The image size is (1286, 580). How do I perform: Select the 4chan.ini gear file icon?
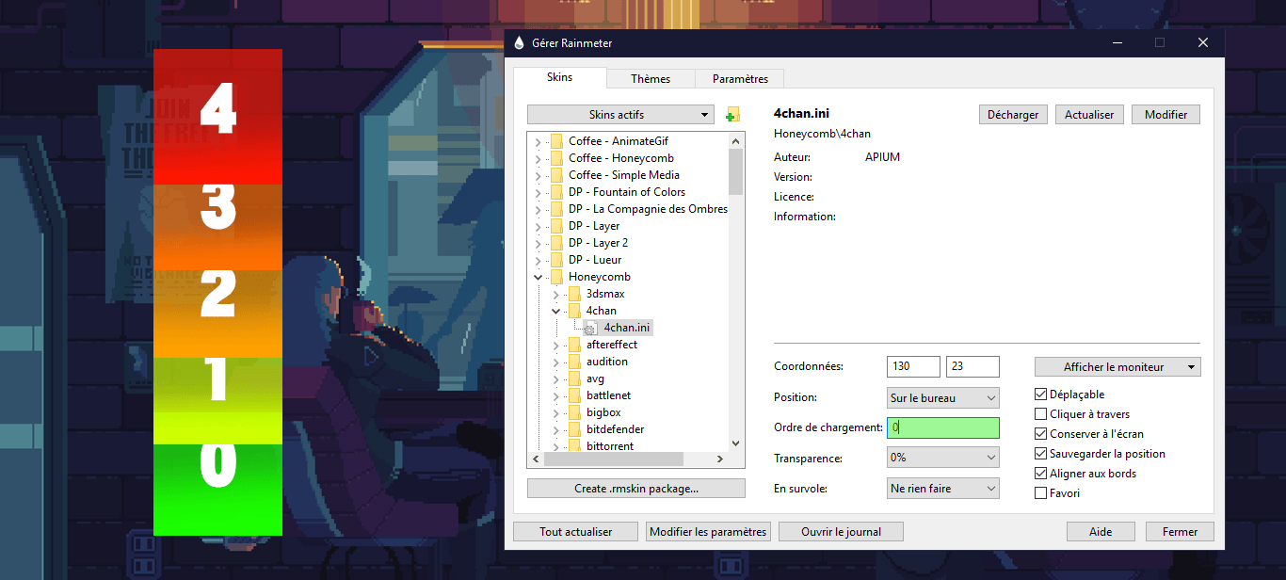pos(590,329)
